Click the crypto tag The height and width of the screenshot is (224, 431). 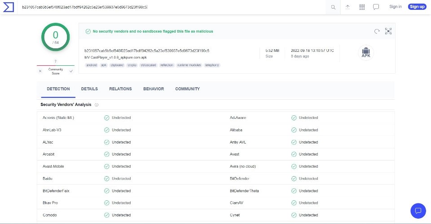132,65
